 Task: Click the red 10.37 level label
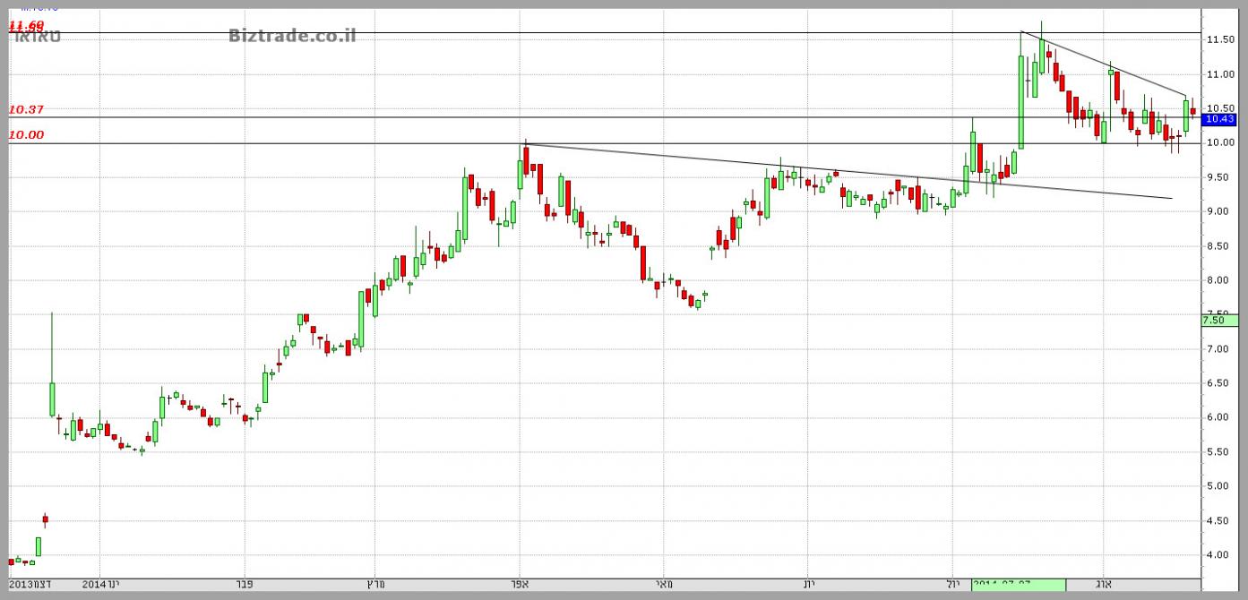point(27,109)
